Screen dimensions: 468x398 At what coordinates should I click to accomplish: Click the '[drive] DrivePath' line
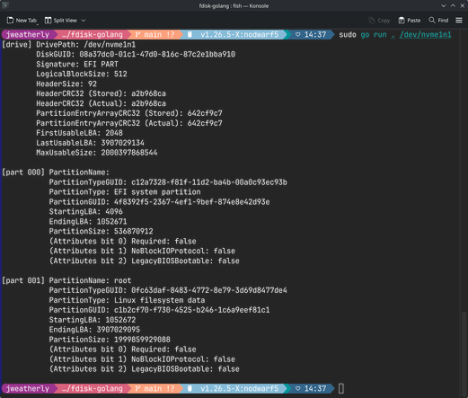point(68,45)
